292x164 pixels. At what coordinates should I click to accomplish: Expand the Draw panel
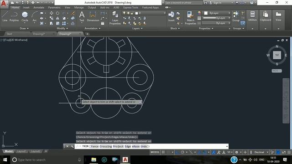[x=24, y=28]
